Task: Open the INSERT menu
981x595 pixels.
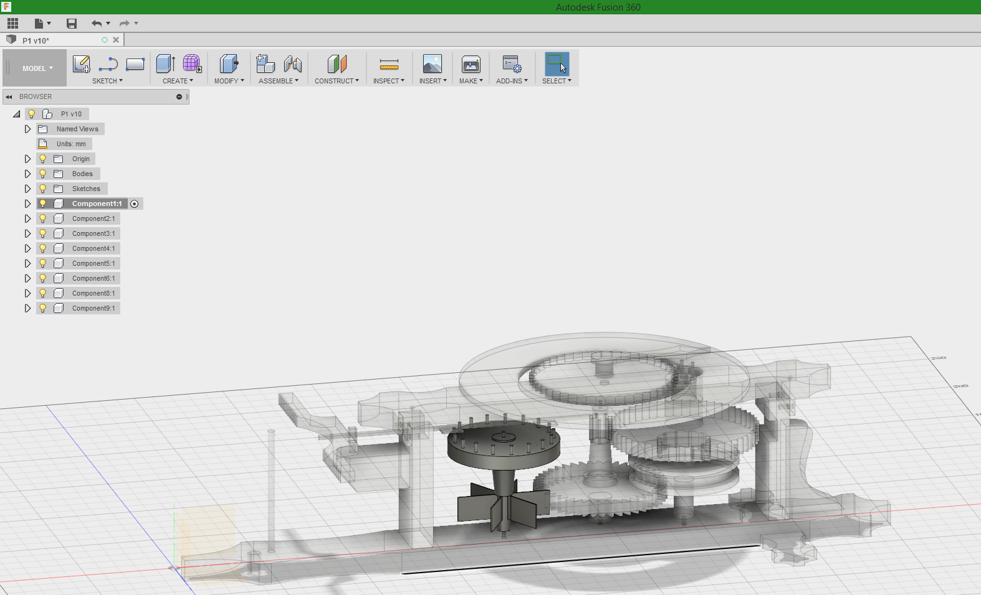Action: (433, 81)
